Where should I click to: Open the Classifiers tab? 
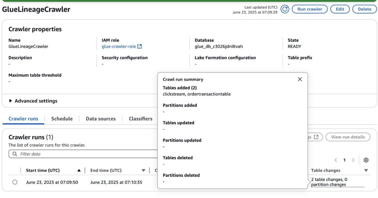pyautogui.click(x=141, y=119)
